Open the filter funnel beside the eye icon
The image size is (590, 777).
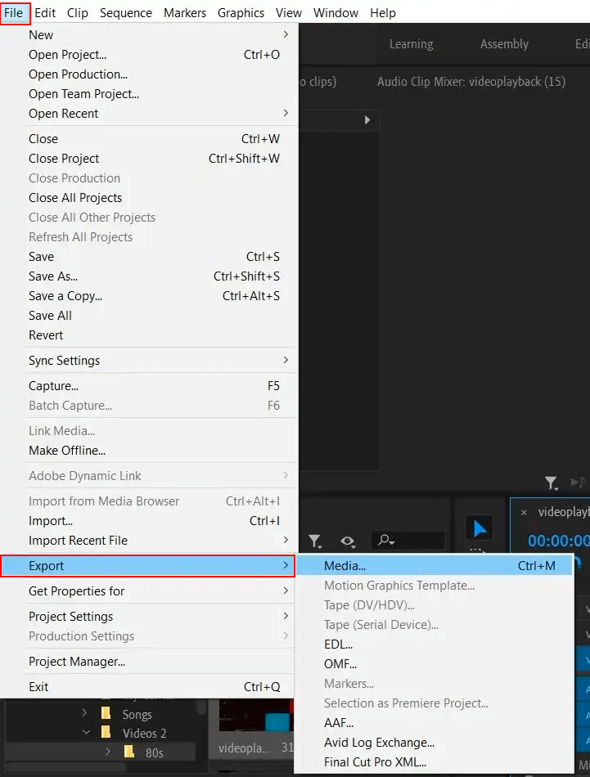click(x=315, y=541)
